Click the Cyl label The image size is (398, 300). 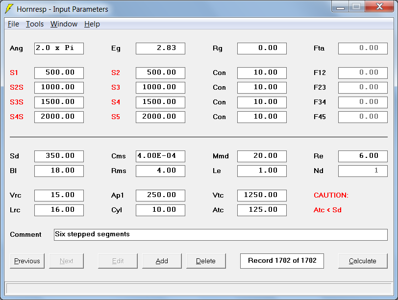[x=117, y=210]
